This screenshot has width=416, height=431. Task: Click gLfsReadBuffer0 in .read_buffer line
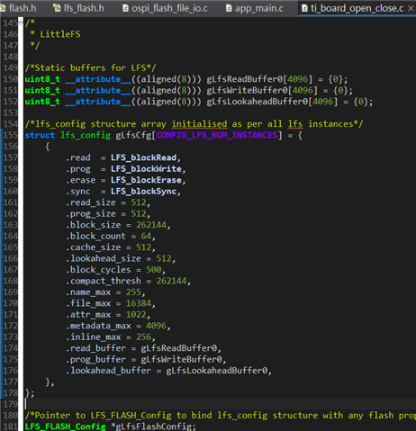point(179,348)
